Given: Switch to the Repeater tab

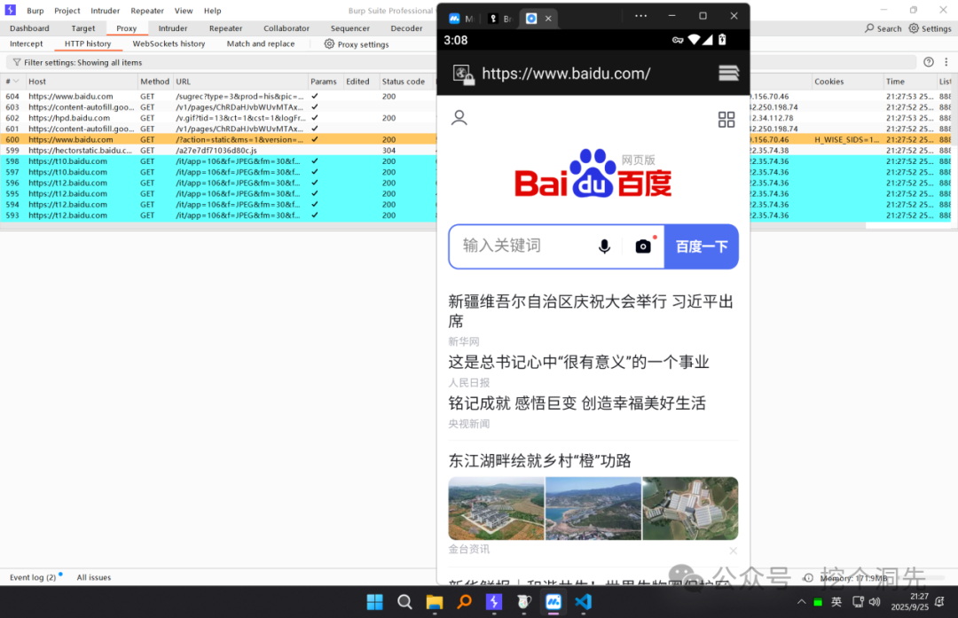Looking at the screenshot, I should (x=225, y=28).
